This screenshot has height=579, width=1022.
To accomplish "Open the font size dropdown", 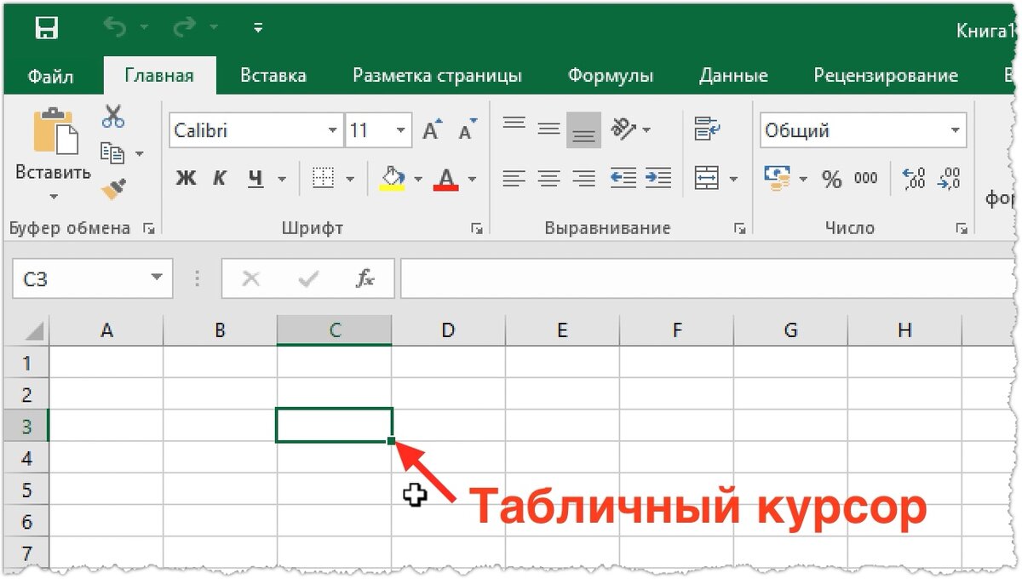I will coord(401,129).
